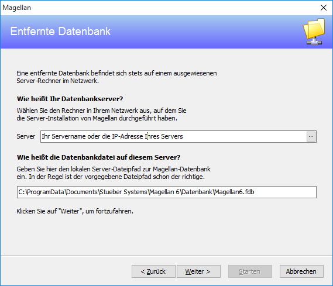
Task: Click the greyed-out Starten button
Action: coord(250,271)
